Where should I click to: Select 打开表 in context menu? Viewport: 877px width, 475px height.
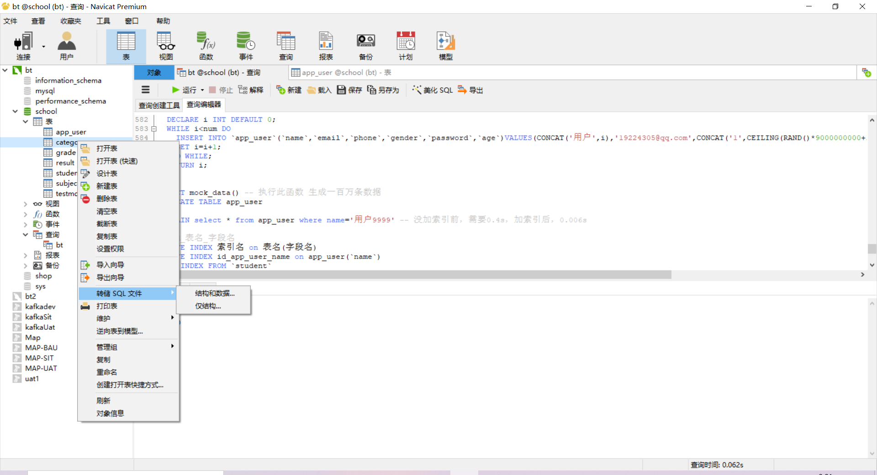click(x=128, y=148)
